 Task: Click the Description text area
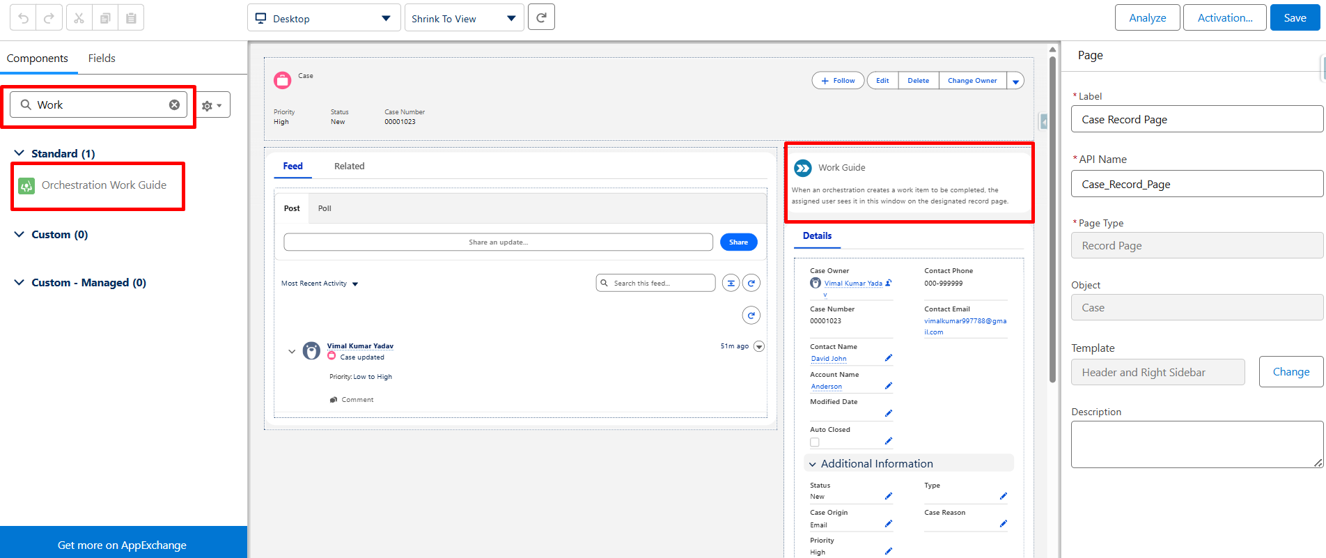tap(1196, 444)
